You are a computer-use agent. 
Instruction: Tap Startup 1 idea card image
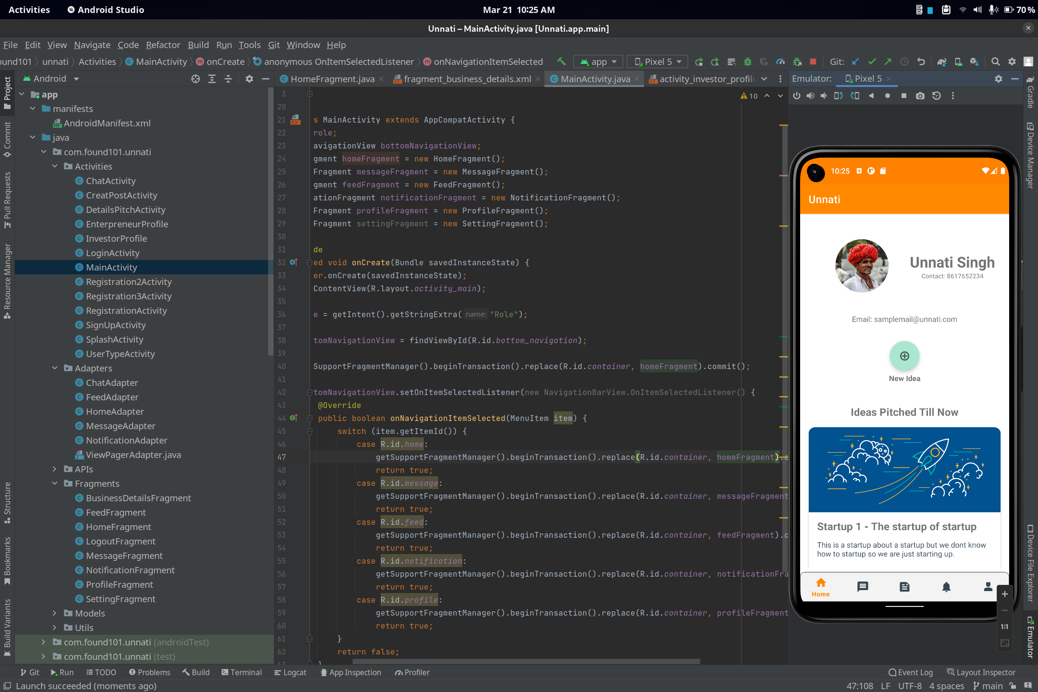[x=904, y=470]
